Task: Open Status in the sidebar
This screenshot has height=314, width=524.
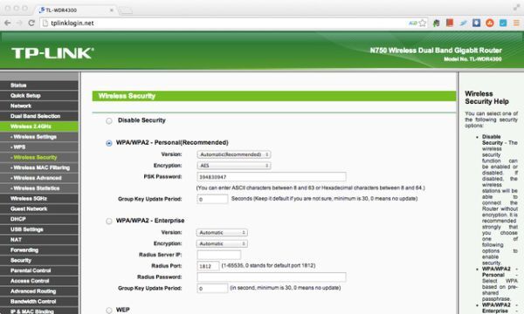Action: point(39,85)
